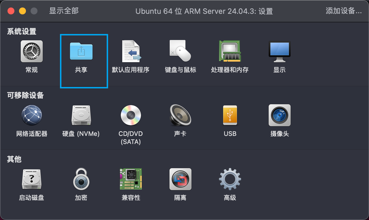Open the 加密 encryption padlock icon
This screenshot has height=220, width=369.
click(x=81, y=179)
